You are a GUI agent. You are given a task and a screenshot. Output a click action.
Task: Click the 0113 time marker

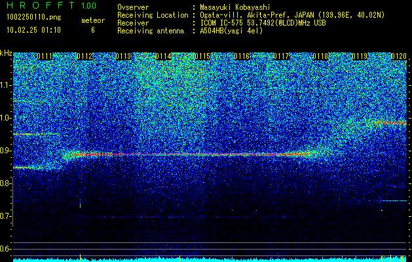pos(124,56)
